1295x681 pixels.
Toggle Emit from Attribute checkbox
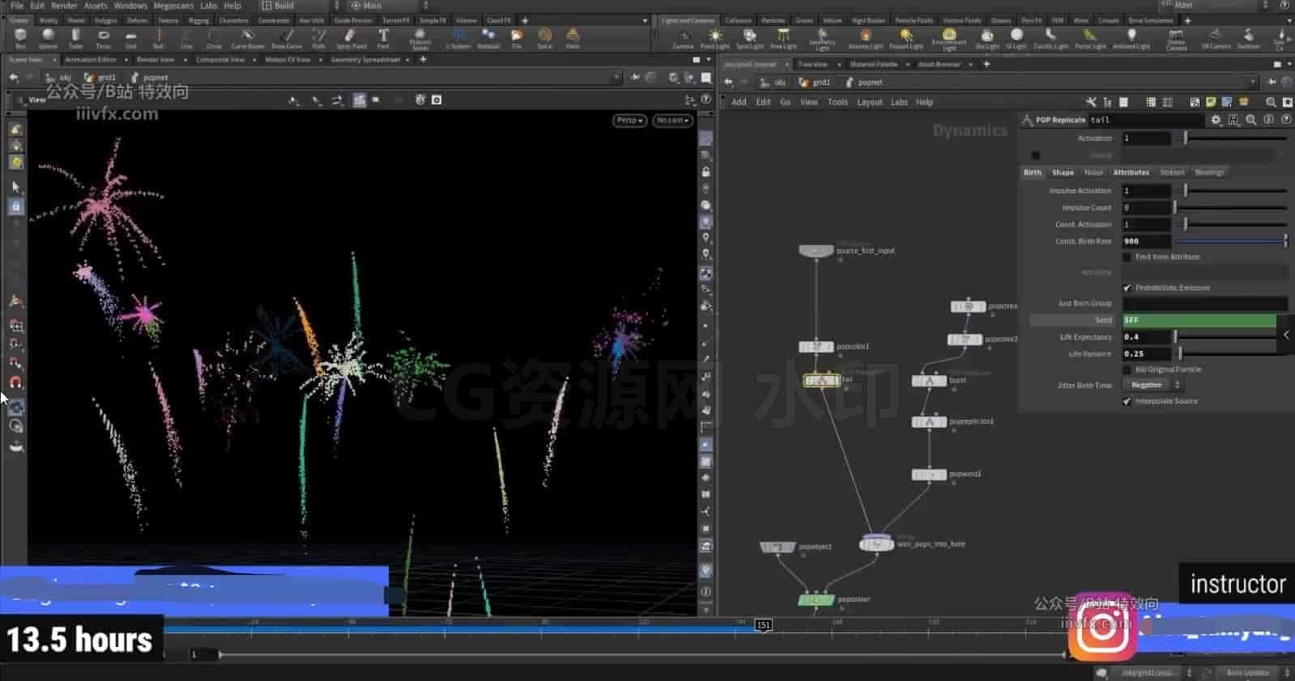pyautogui.click(x=1127, y=257)
